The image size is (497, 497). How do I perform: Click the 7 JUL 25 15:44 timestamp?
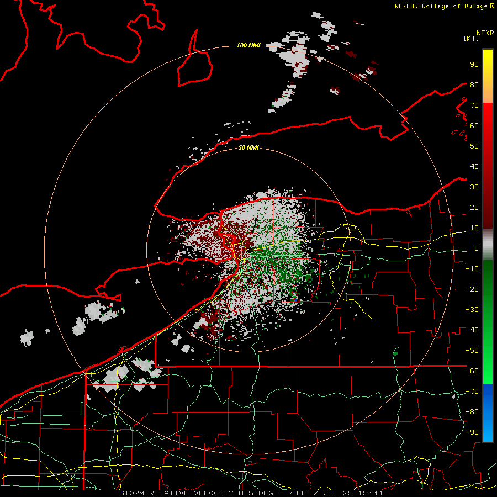(348, 493)
